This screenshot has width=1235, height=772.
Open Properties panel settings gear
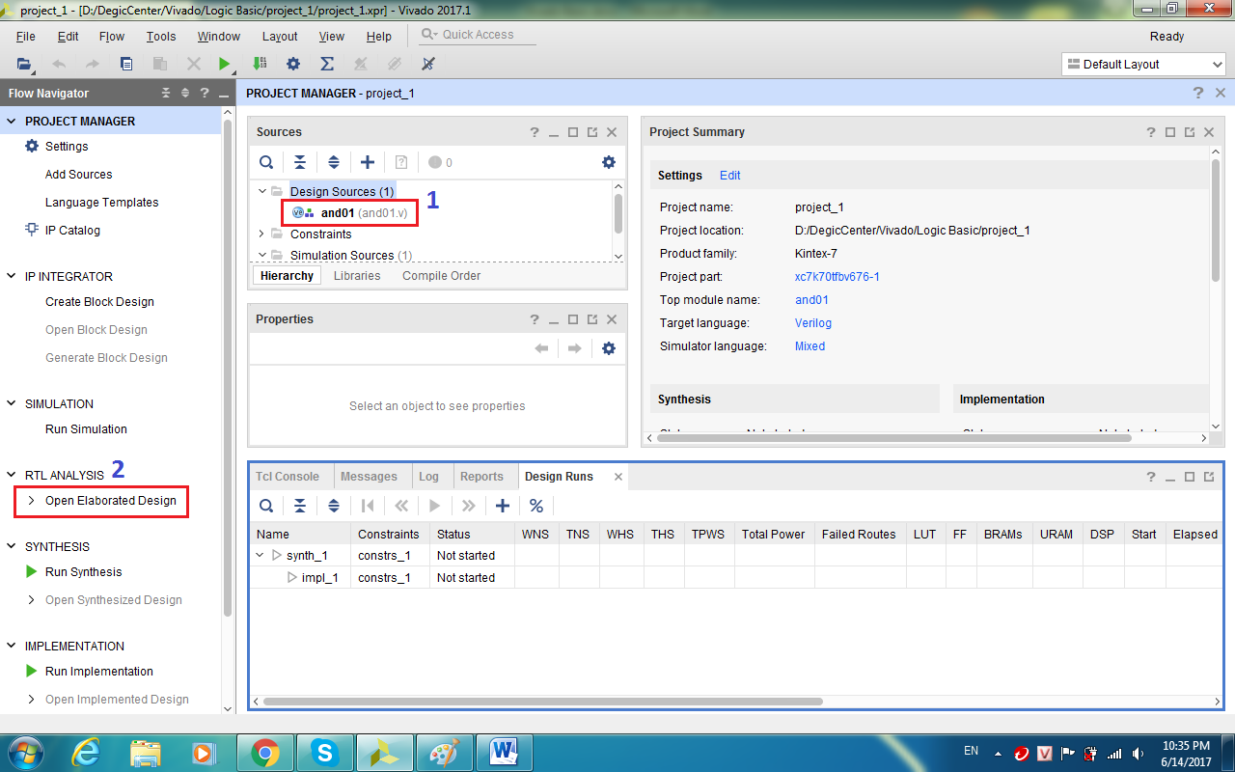click(609, 348)
